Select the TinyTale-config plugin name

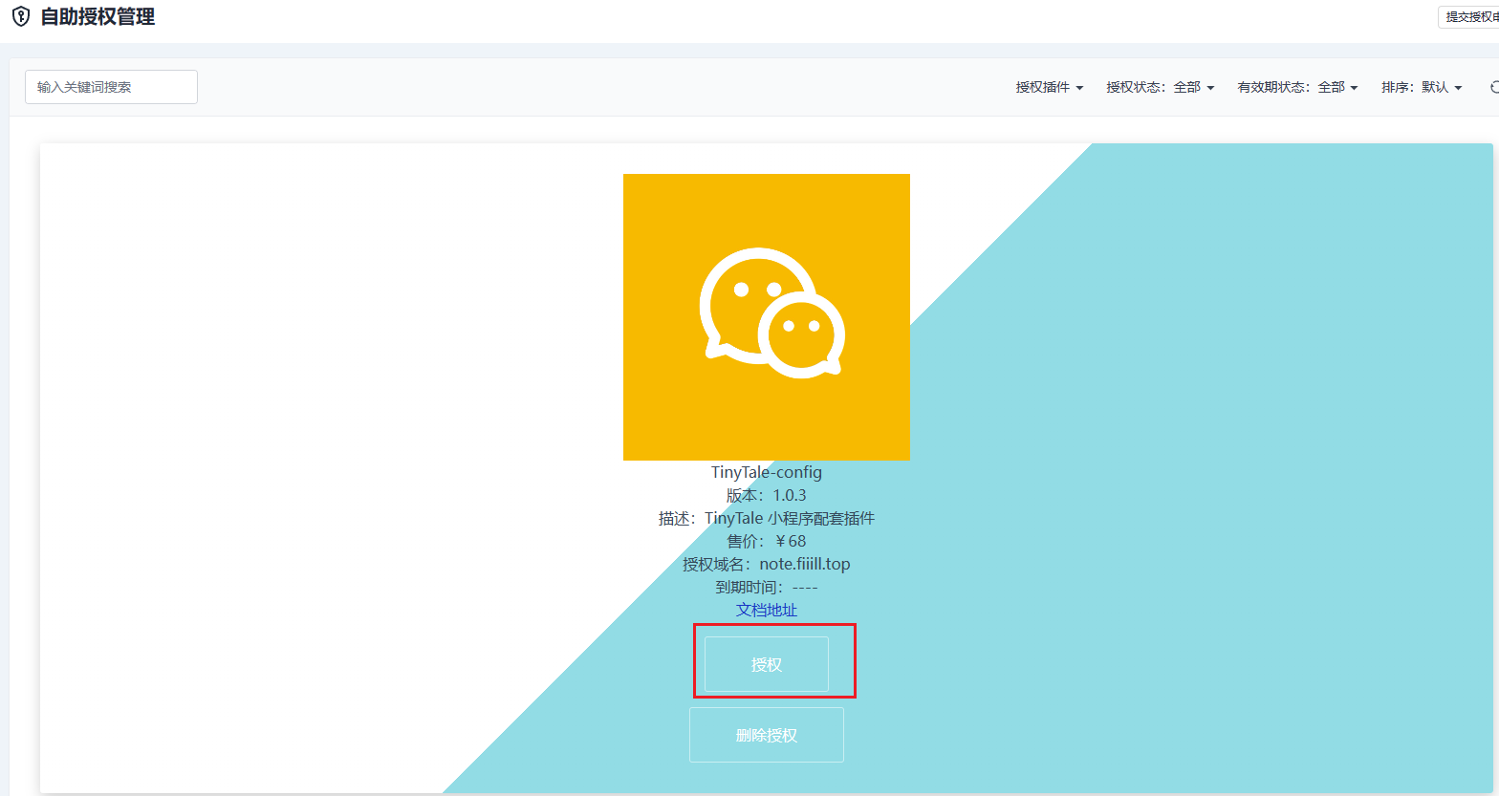pos(767,472)
